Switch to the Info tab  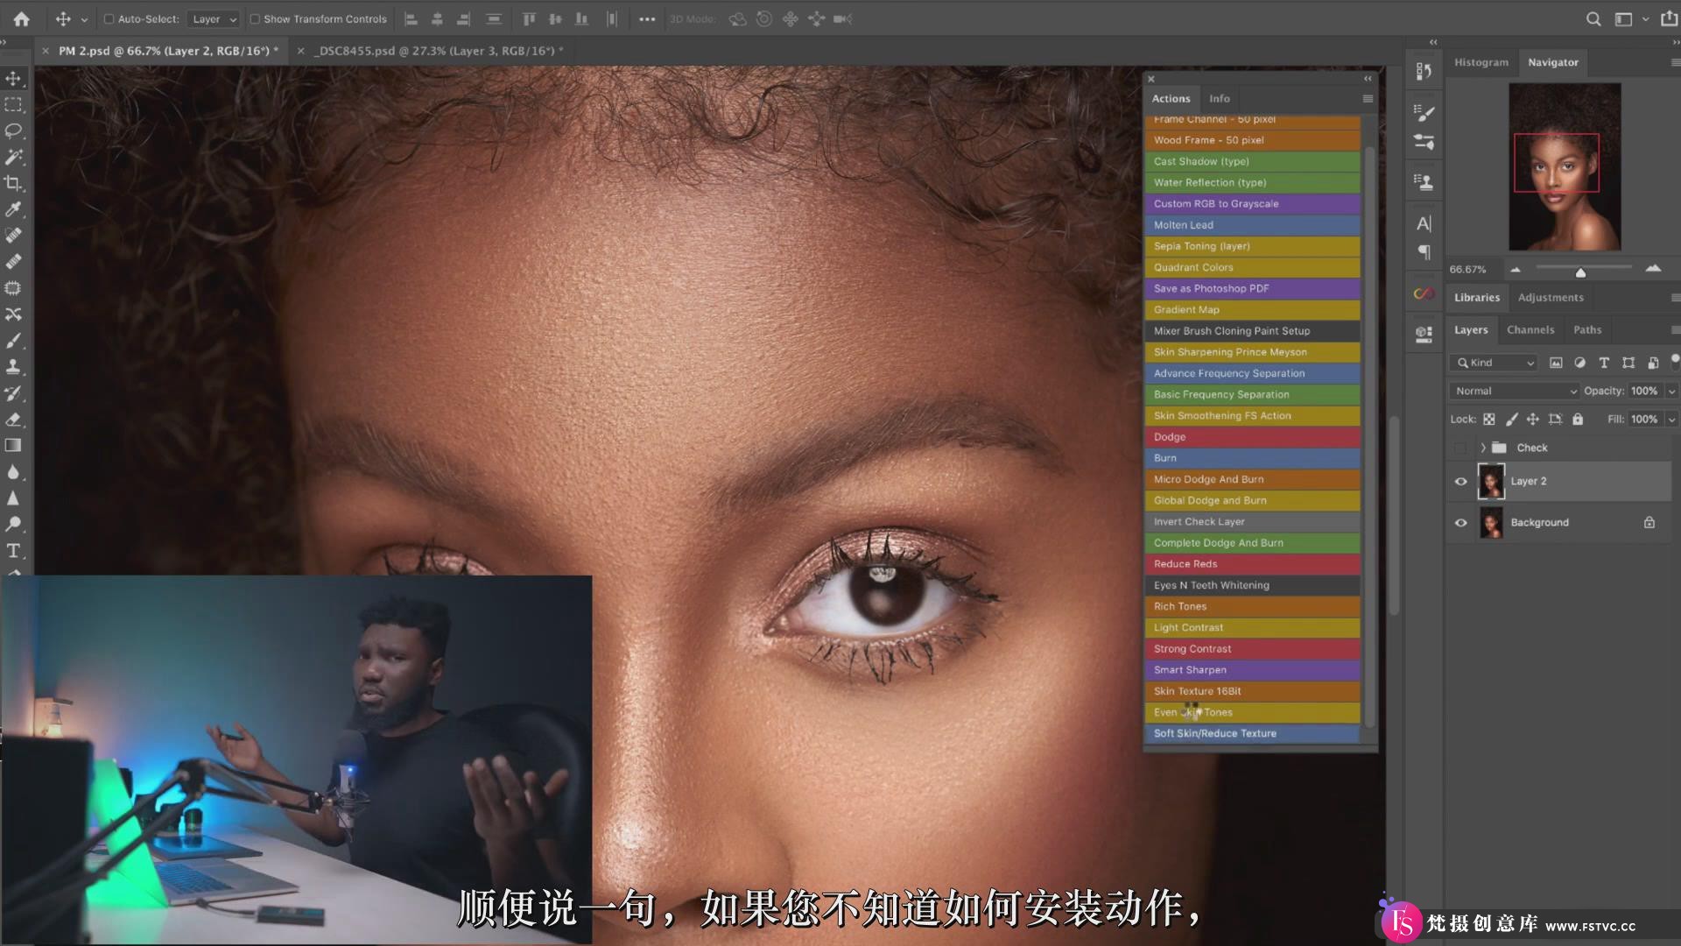click(x=1220, y=99)
